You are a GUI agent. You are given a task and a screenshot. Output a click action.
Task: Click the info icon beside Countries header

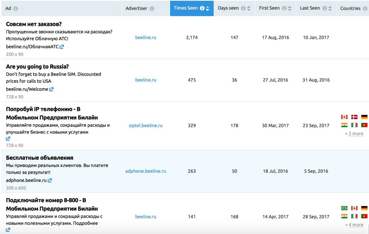click(365, 9)
